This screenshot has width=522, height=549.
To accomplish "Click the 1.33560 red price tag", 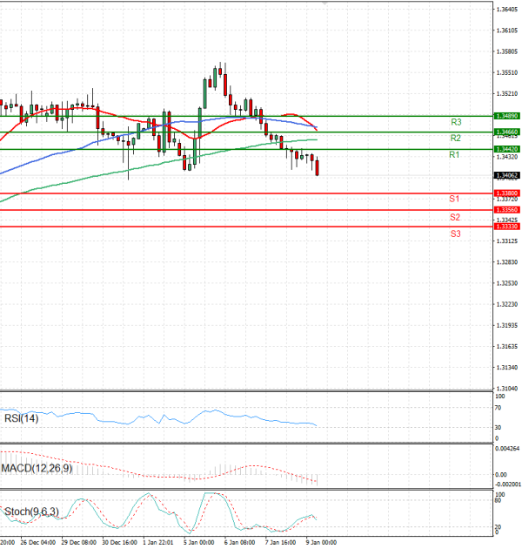I will (x=505, y=210).
